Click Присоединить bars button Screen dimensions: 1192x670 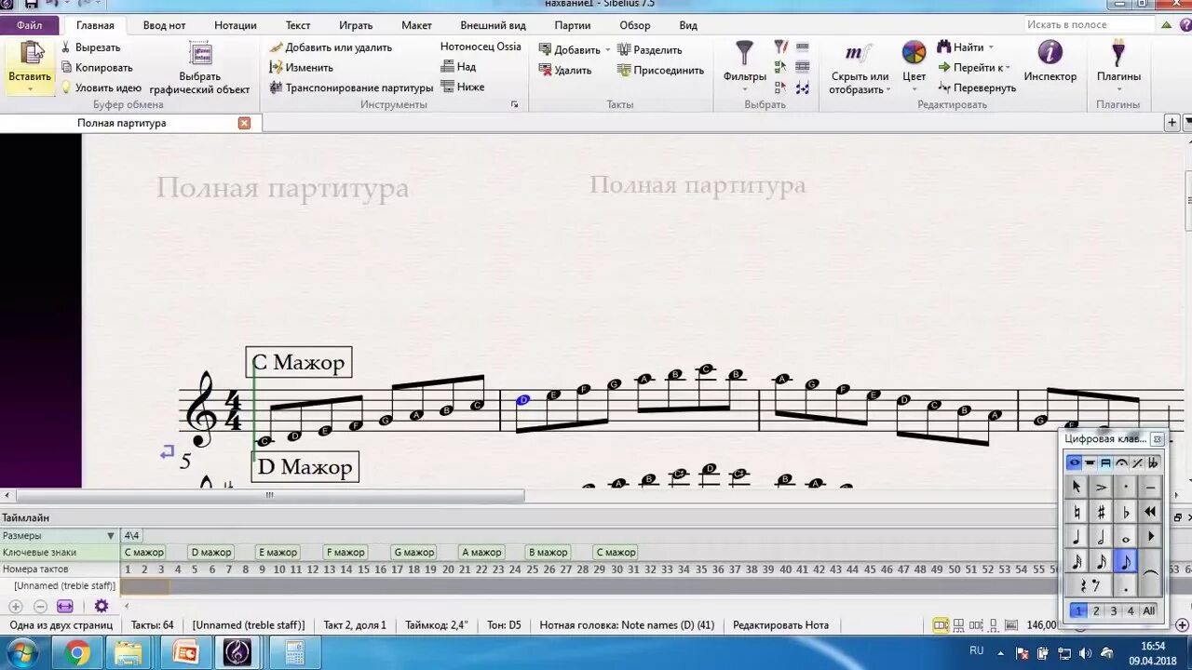pyautogui.click(x=660, y=70)
